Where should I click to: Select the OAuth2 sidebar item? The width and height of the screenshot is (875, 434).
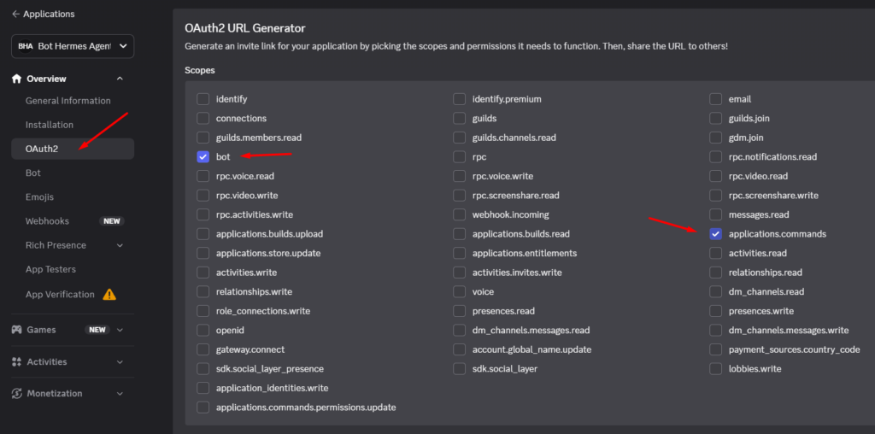pos(73,149)
